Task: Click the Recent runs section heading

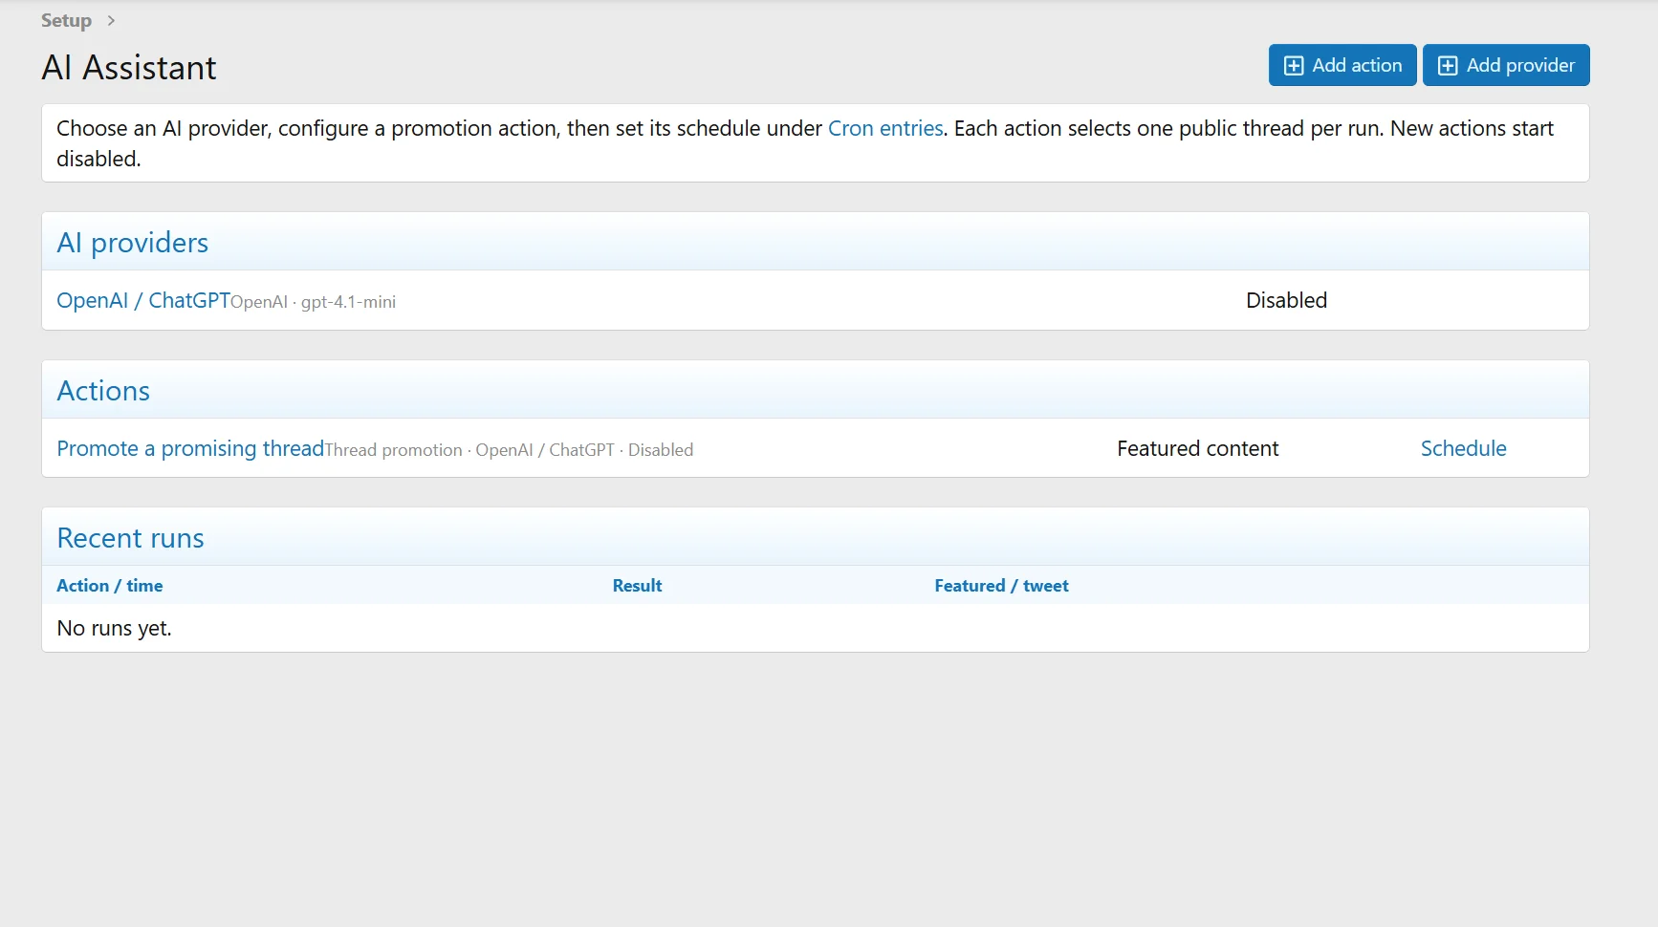Action: coord(130,538)
